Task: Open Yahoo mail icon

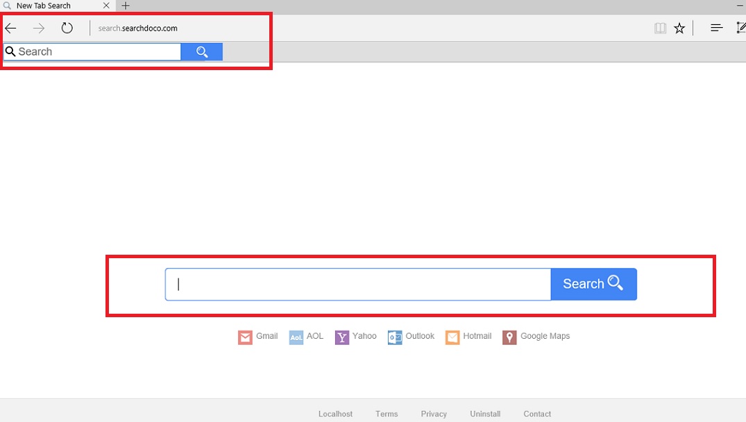Action: pyautogui.click(x=341, y=337)
